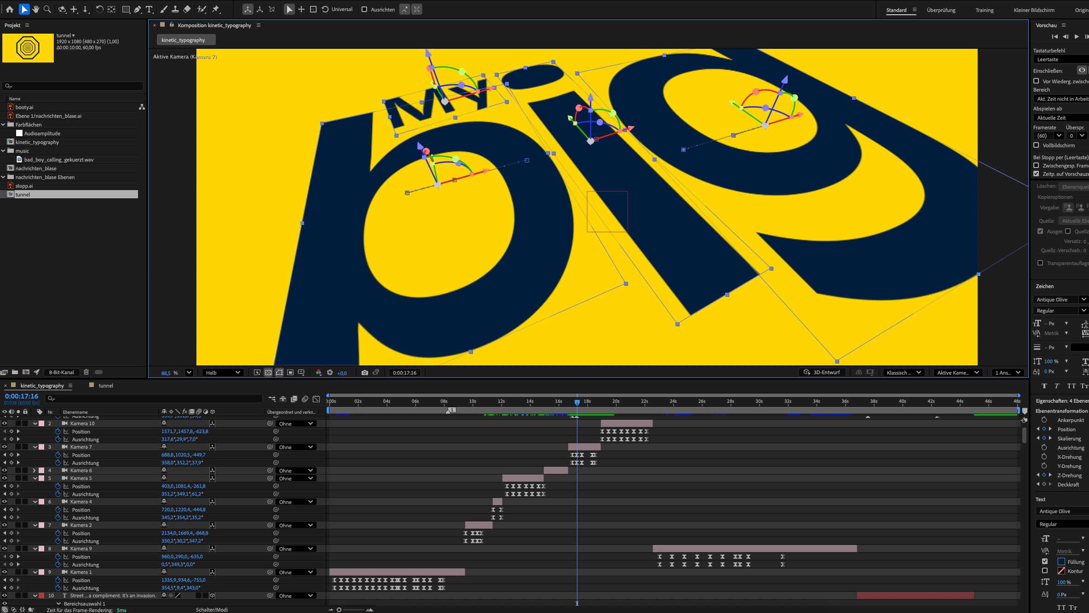Select the Zoom magnifier tool

click(x=47, y=9)
